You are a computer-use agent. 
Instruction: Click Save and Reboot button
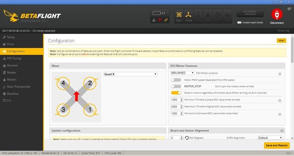tap(277, 145)
